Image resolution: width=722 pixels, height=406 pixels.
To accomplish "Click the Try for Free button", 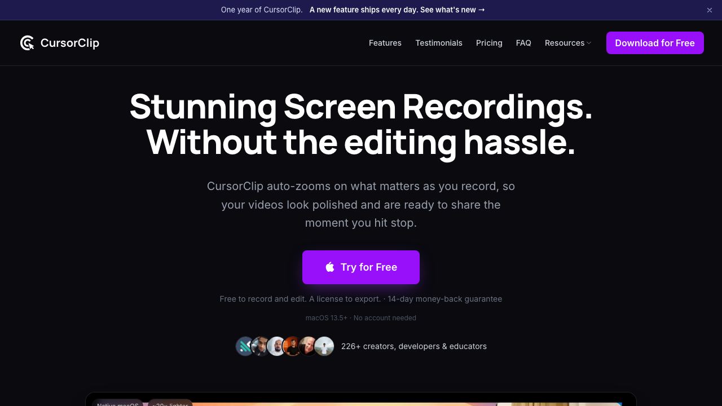I will (x=361, y=267).
